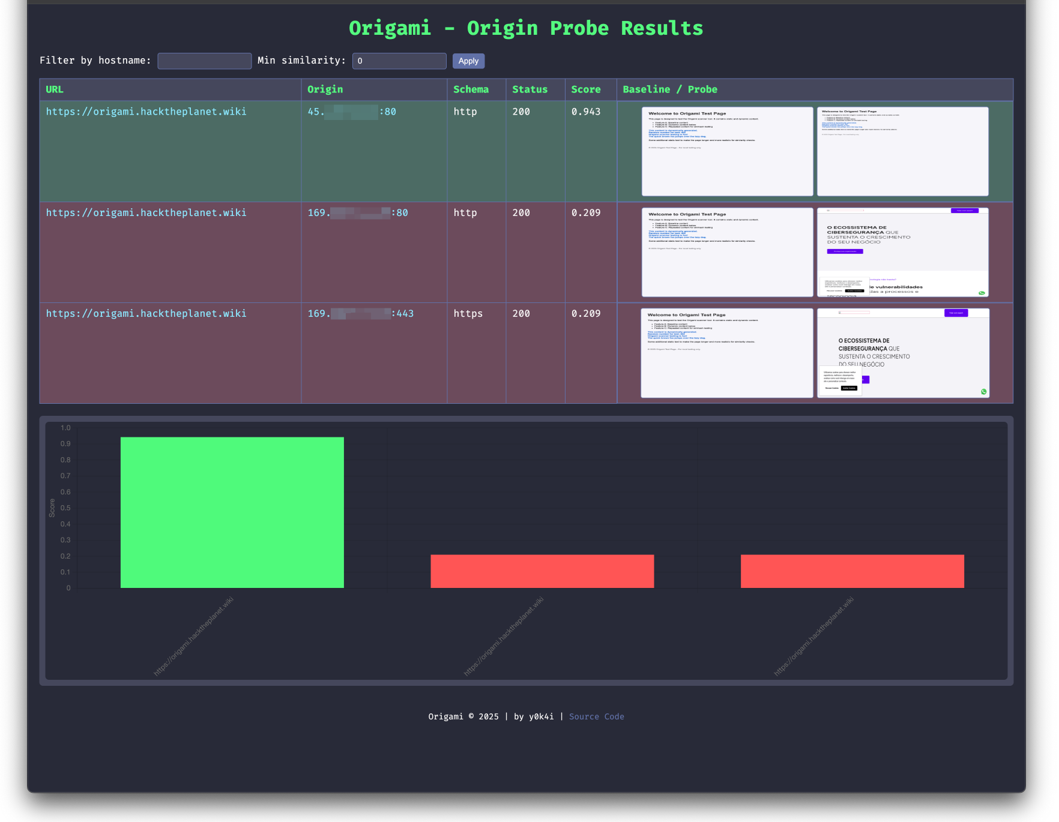
Task: Click the Status column header
Action: point(536,89)
